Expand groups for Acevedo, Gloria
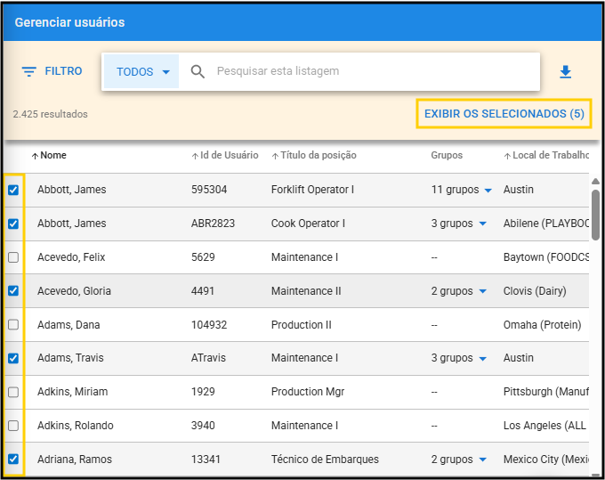The image size is (605, 480). tap(483, 291)
